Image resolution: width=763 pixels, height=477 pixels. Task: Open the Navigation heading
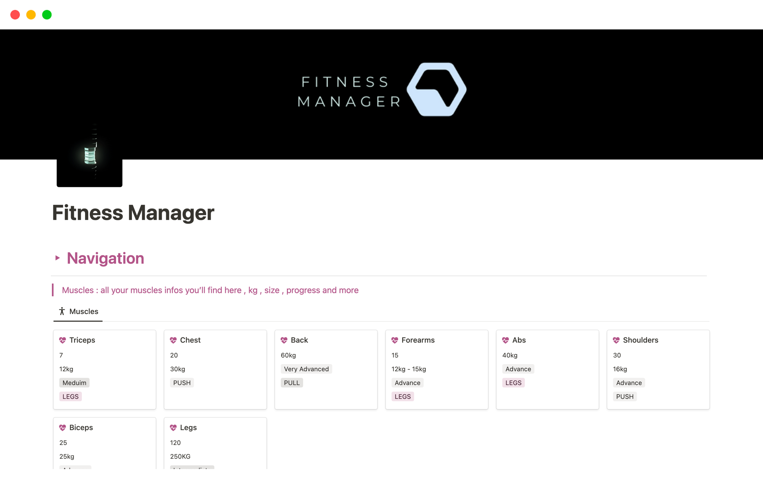point(105,258)
